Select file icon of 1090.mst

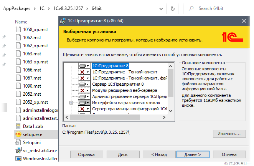click(18, 86)
